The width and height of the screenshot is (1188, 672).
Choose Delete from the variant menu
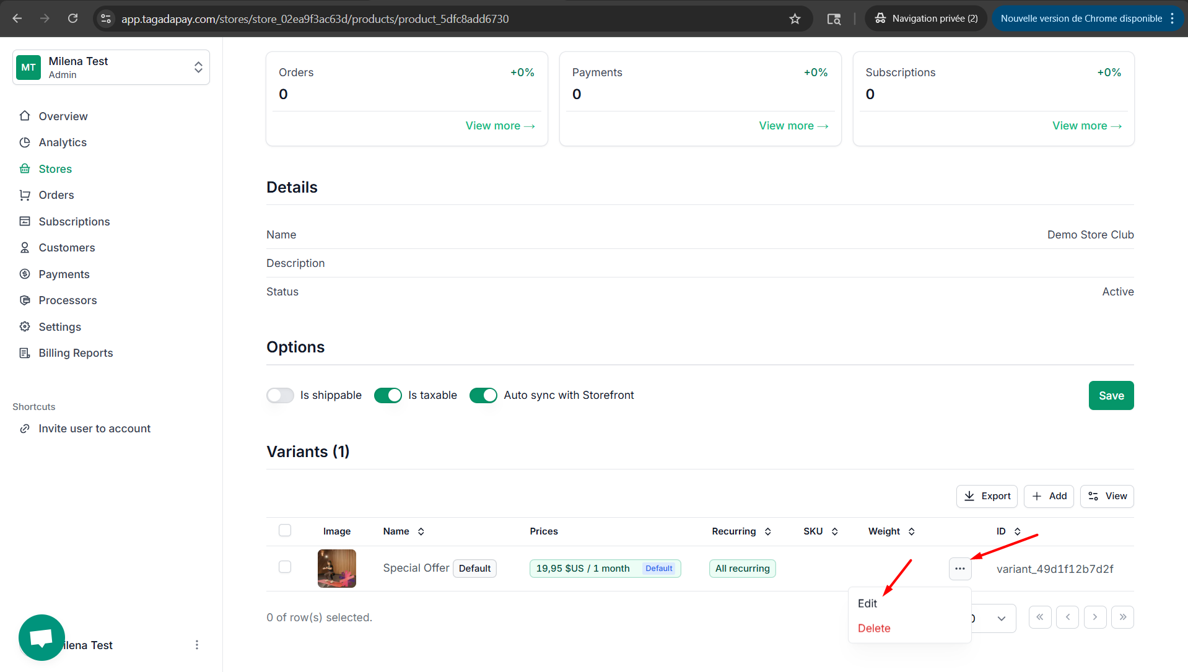[874, 628]
